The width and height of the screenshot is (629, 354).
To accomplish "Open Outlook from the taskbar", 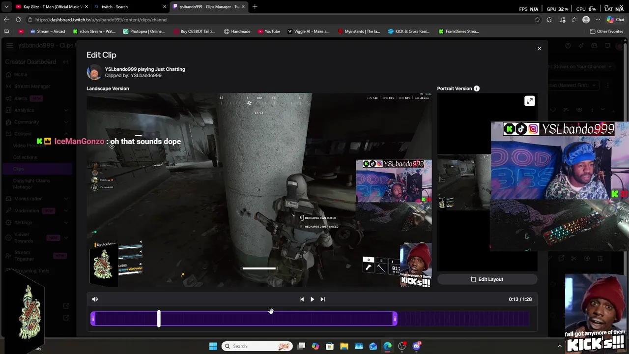I will 373,346.
